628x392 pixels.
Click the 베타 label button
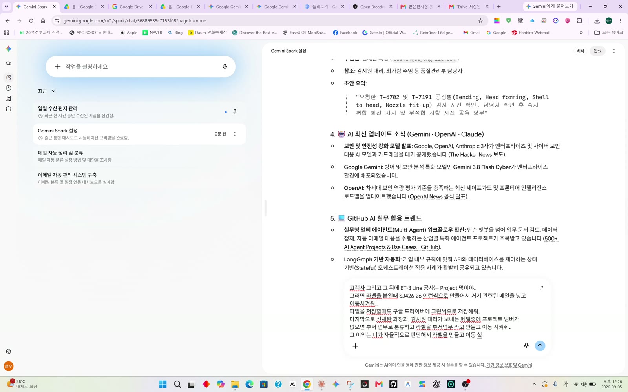point(581,51)
